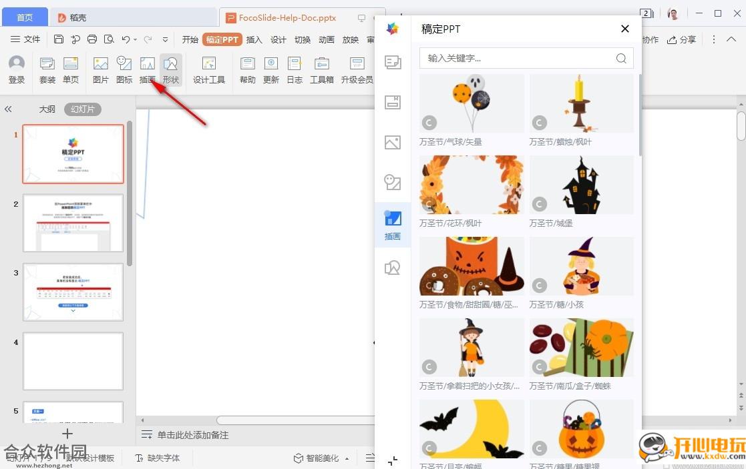
Task: Switch to the 动画 ribbon tab
Action: [x=327, y=39]
